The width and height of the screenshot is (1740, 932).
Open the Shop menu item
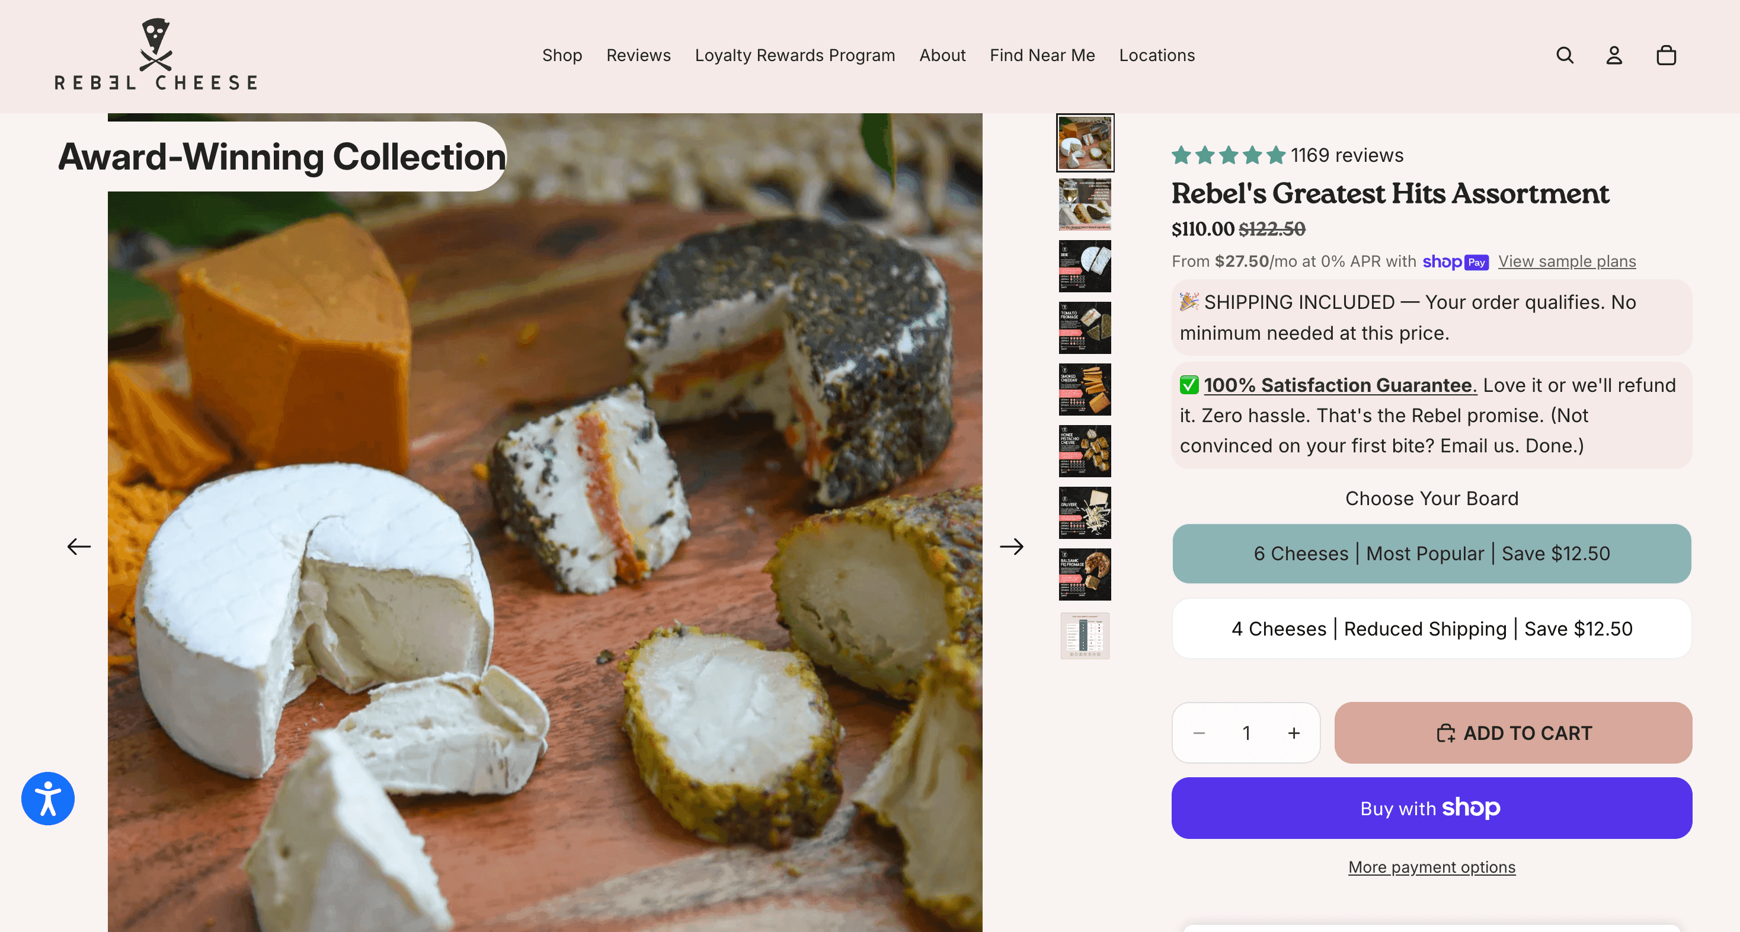562,55
